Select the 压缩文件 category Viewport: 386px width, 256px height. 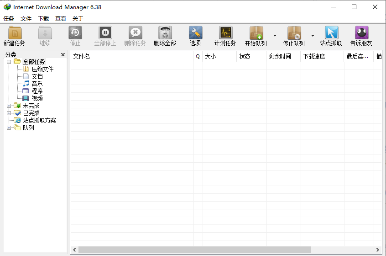(x=42, y=69)
